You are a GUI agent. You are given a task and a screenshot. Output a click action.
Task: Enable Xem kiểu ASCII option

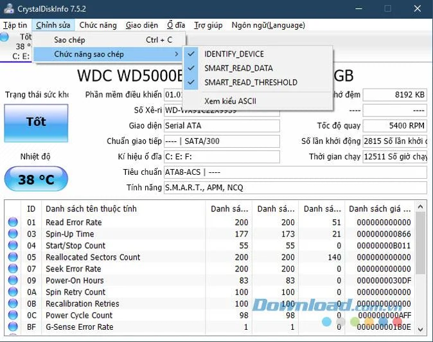coord(258,101)
